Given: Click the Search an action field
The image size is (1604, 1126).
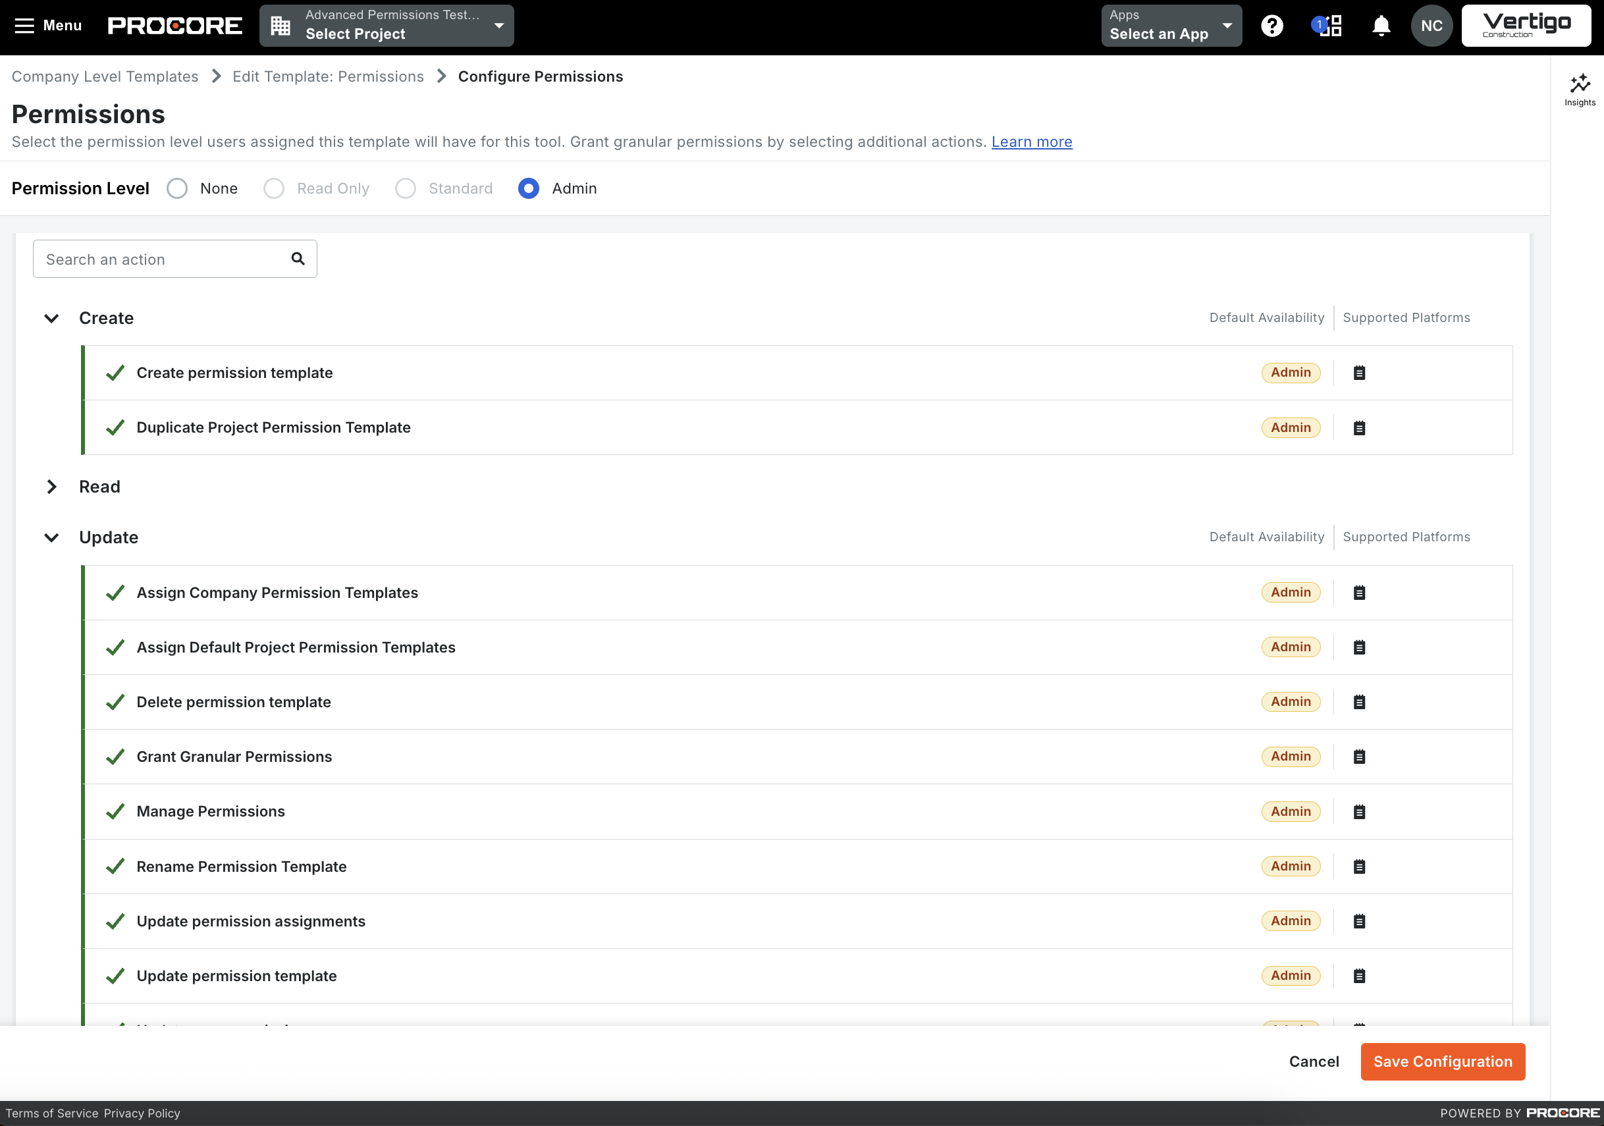Looking at the screenshot, I should [x=161, y=259].
